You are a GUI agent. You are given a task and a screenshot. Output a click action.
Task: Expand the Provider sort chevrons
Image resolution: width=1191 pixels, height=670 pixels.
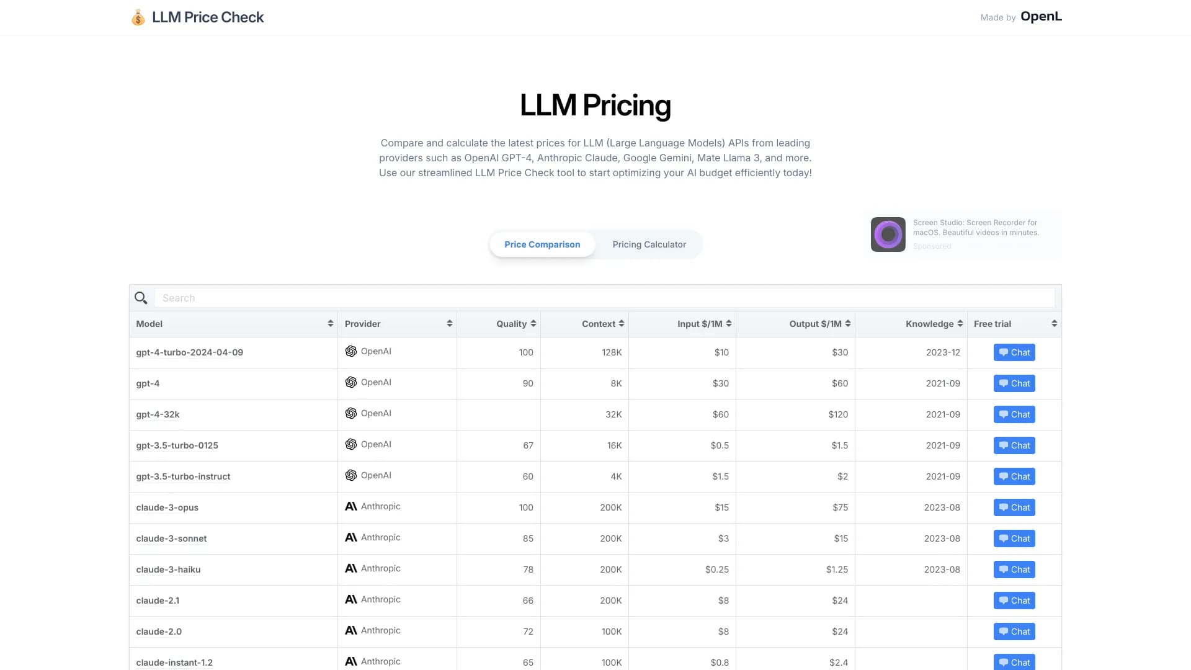449,323
